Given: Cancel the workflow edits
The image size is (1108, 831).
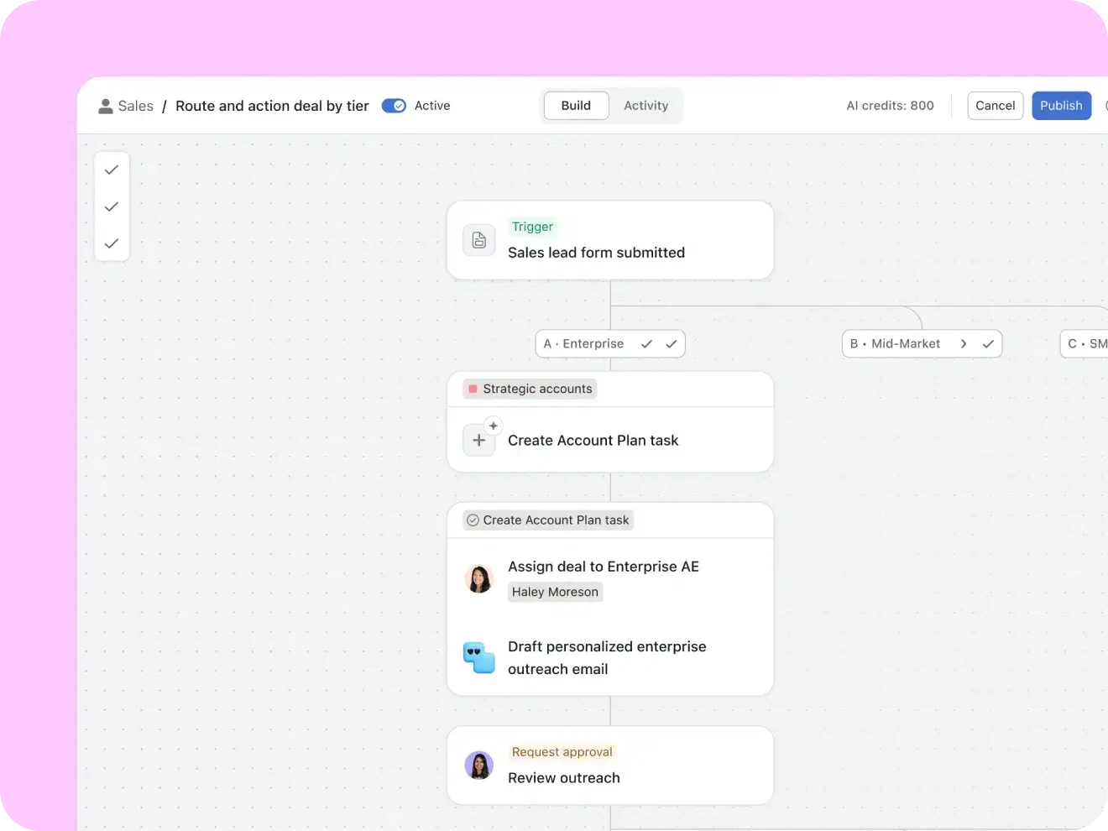Looking at the screenshot, I should [995, 106].
